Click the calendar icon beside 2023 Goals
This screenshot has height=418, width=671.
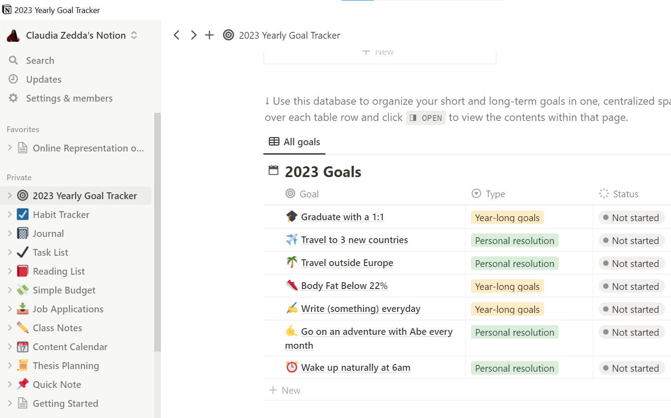[273, 170]
